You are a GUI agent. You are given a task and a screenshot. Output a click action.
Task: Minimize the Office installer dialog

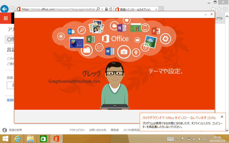pos(206,14)
